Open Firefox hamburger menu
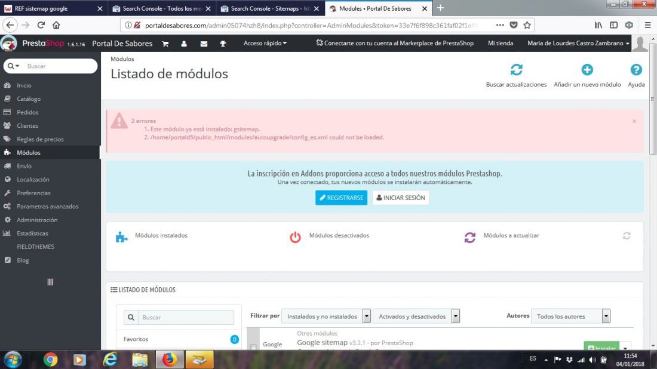The width and height of the screenshot is (657, 369). coord(648,25)
